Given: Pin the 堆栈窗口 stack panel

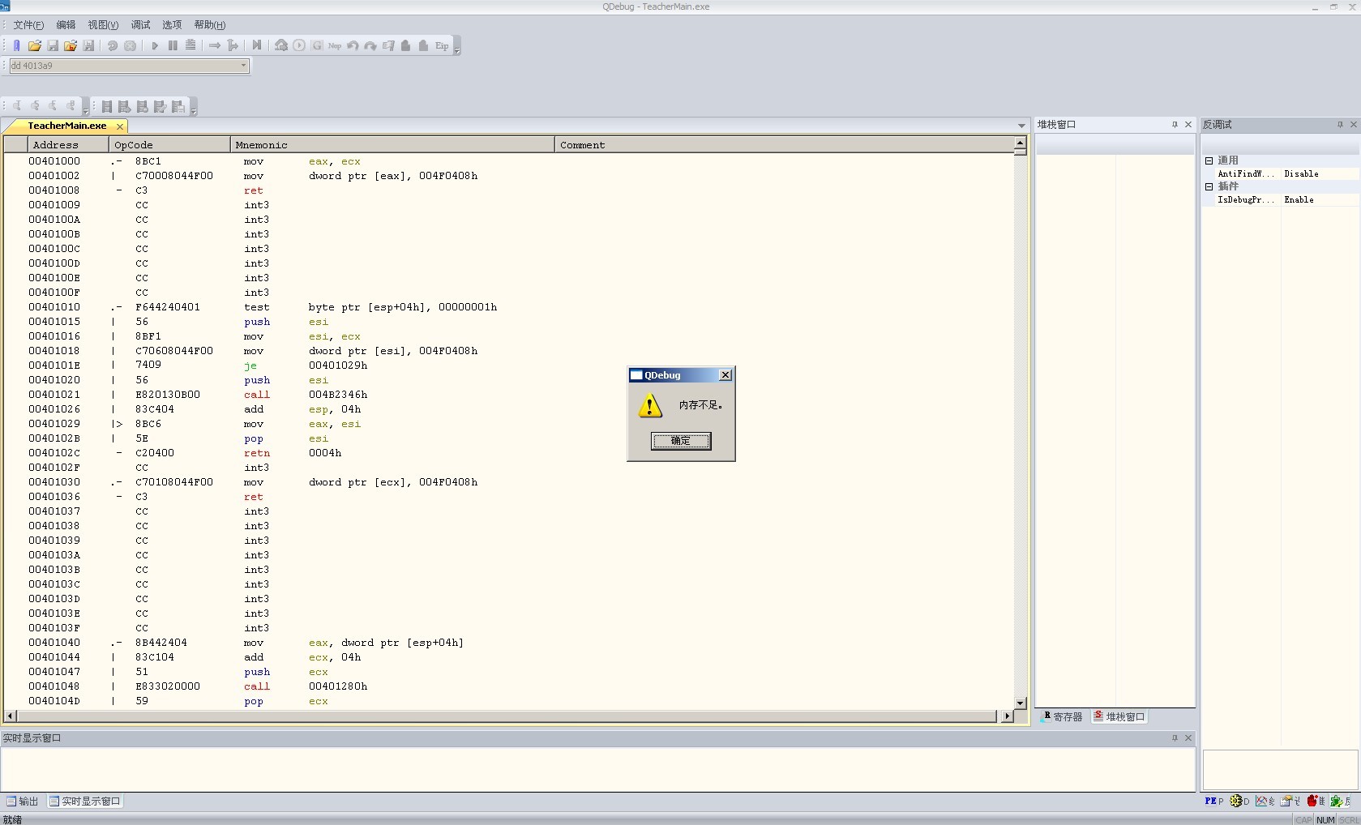Looking at the screenshot, I should pyautogui.click(x=1175, y=125).
